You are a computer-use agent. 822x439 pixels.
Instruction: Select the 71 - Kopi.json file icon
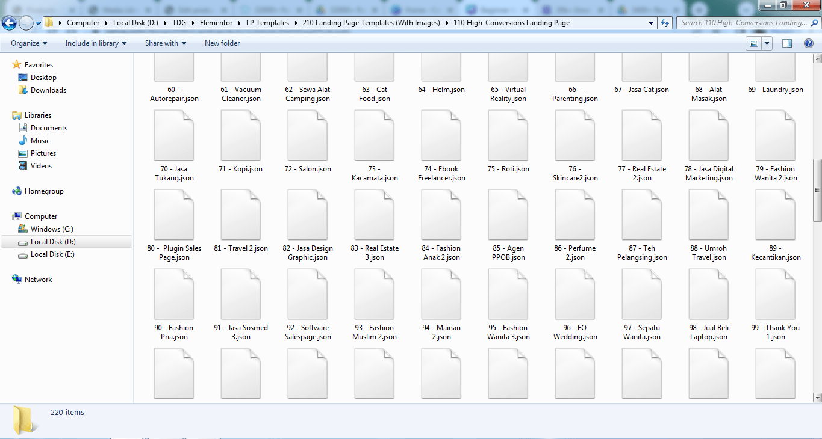click(241, 135)
